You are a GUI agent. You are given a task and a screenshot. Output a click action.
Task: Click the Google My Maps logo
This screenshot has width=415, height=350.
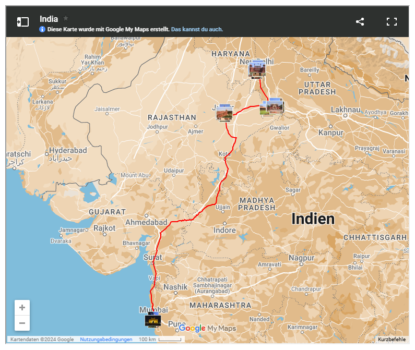[207, 328]
